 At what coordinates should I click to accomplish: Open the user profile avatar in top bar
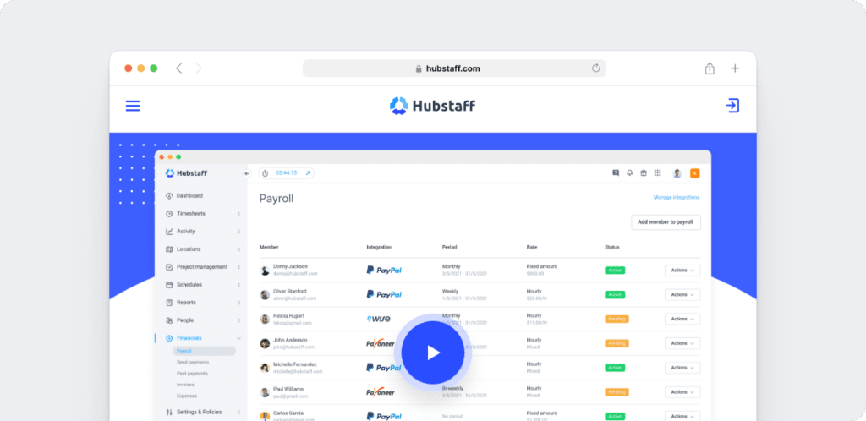[x=677, y=173]
